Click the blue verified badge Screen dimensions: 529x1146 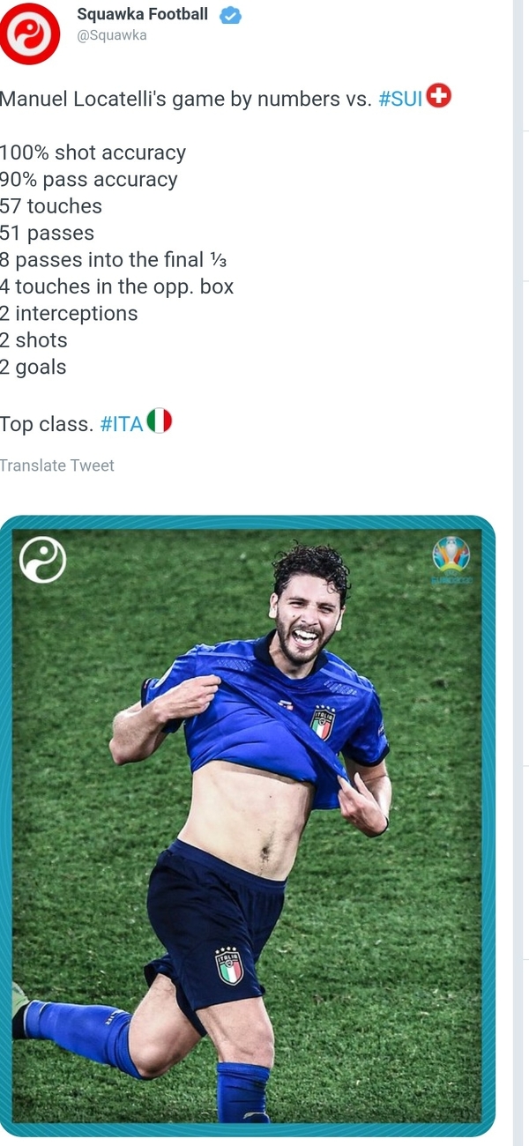tap(230, 15)
